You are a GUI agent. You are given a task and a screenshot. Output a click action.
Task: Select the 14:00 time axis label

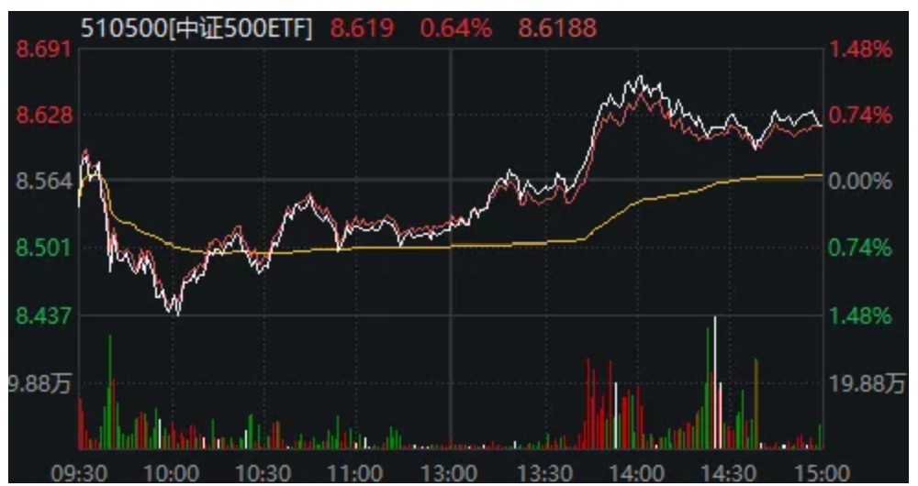[x=636, y=472]
